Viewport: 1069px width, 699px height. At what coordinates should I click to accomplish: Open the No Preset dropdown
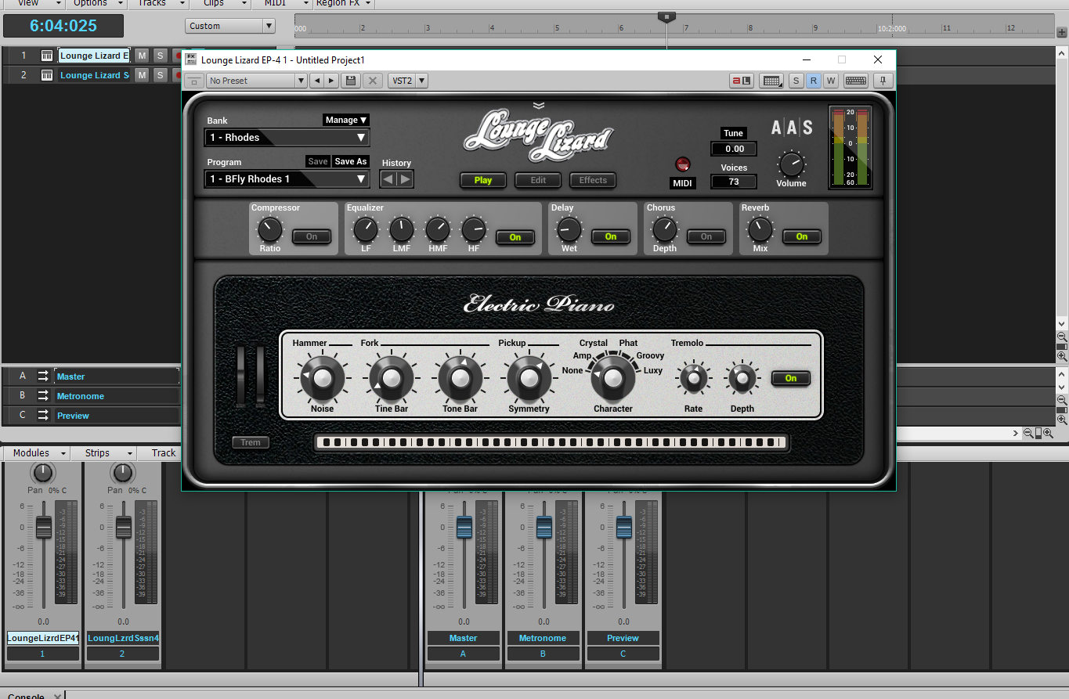(257, 81)
